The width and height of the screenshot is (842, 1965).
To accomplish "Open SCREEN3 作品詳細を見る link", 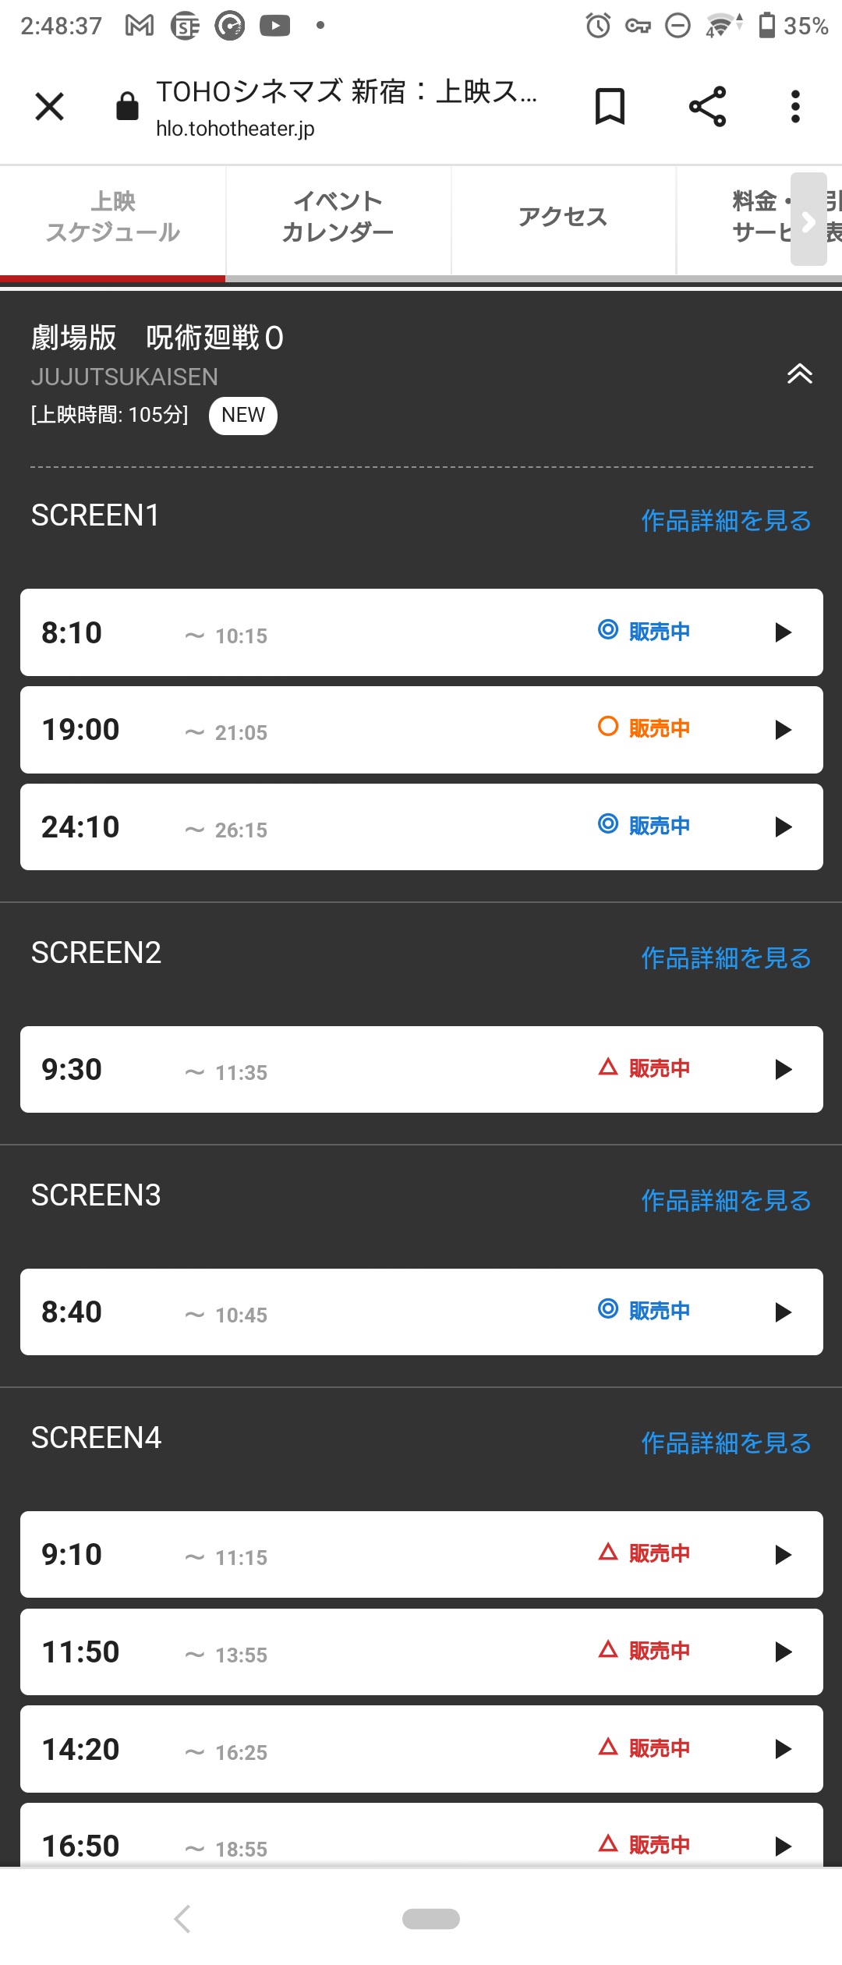I will [x=726, y=1200].
